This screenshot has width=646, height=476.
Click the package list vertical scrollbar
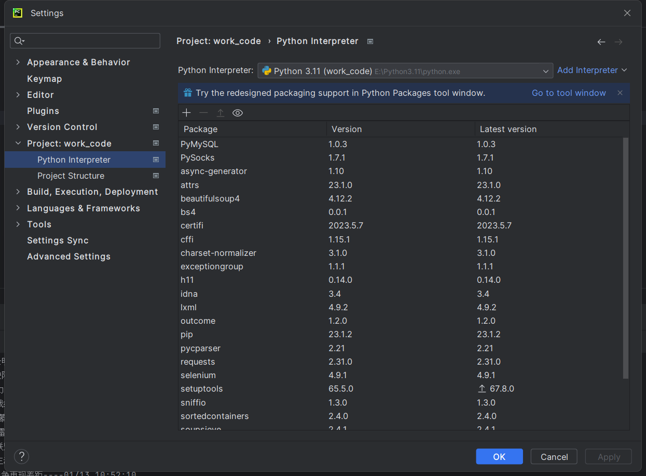click(626, 258)
